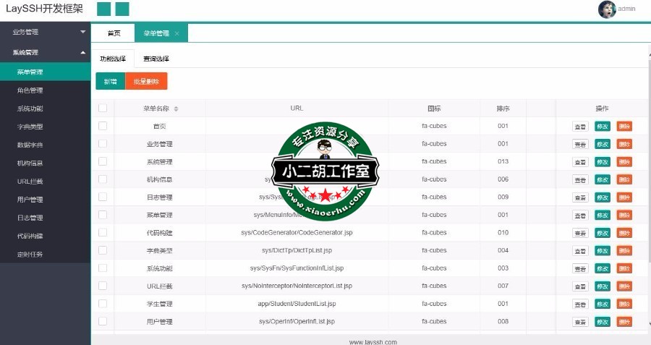Switch to the 查询选择 tab

pyautogui.click(x=156, y=59)
